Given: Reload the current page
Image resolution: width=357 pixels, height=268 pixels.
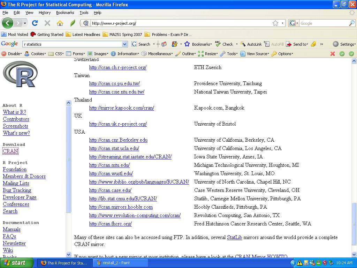Looking at the screenshot, I should 35,23.
